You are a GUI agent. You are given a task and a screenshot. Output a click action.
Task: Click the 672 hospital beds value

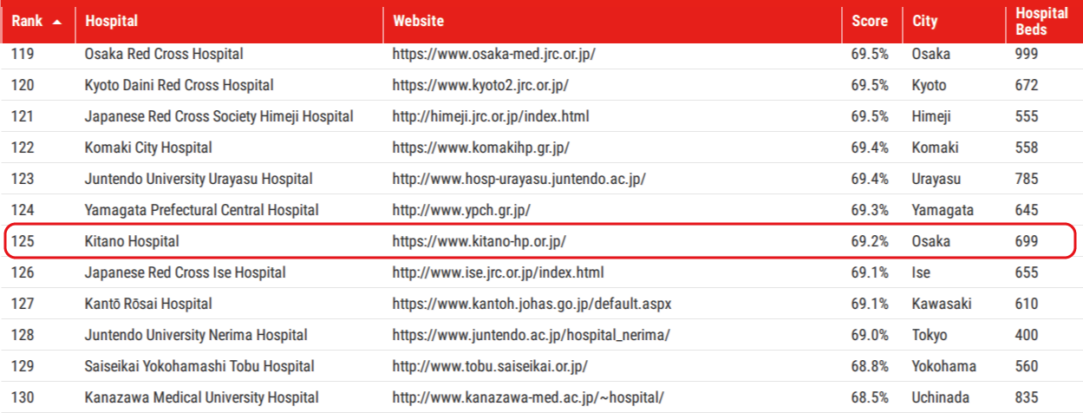tap(1026, 85)
